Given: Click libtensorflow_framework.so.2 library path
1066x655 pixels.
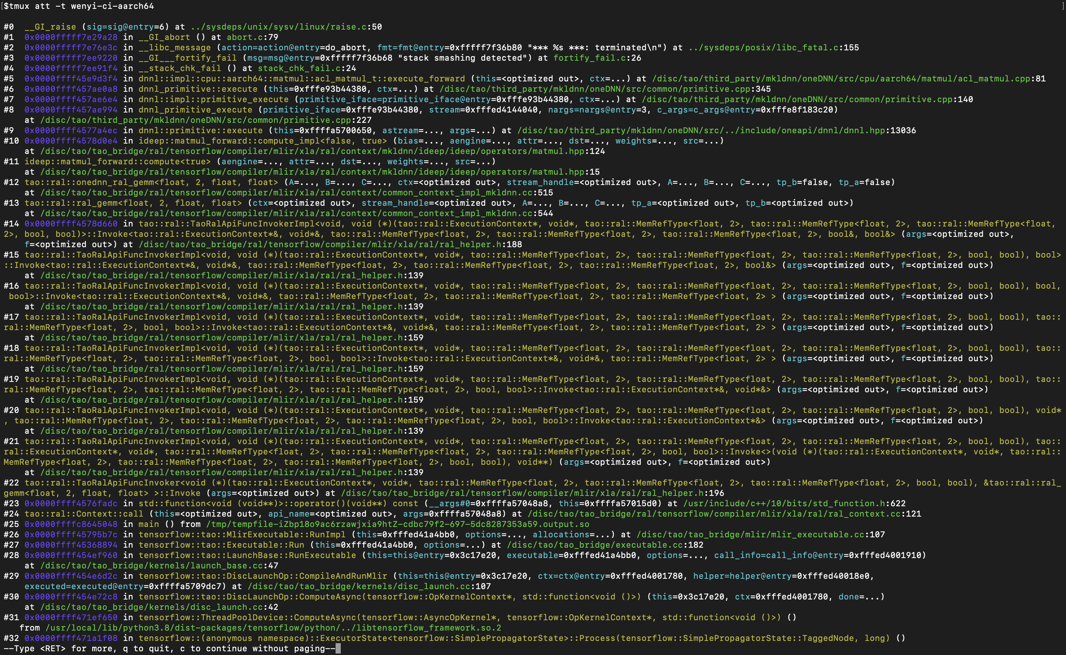Looking at the screenshot, I should [273, 629].
